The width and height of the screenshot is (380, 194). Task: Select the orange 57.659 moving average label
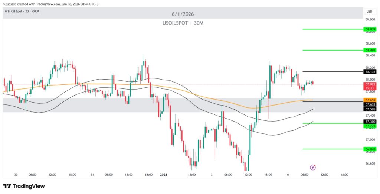(x=371, y=100)
